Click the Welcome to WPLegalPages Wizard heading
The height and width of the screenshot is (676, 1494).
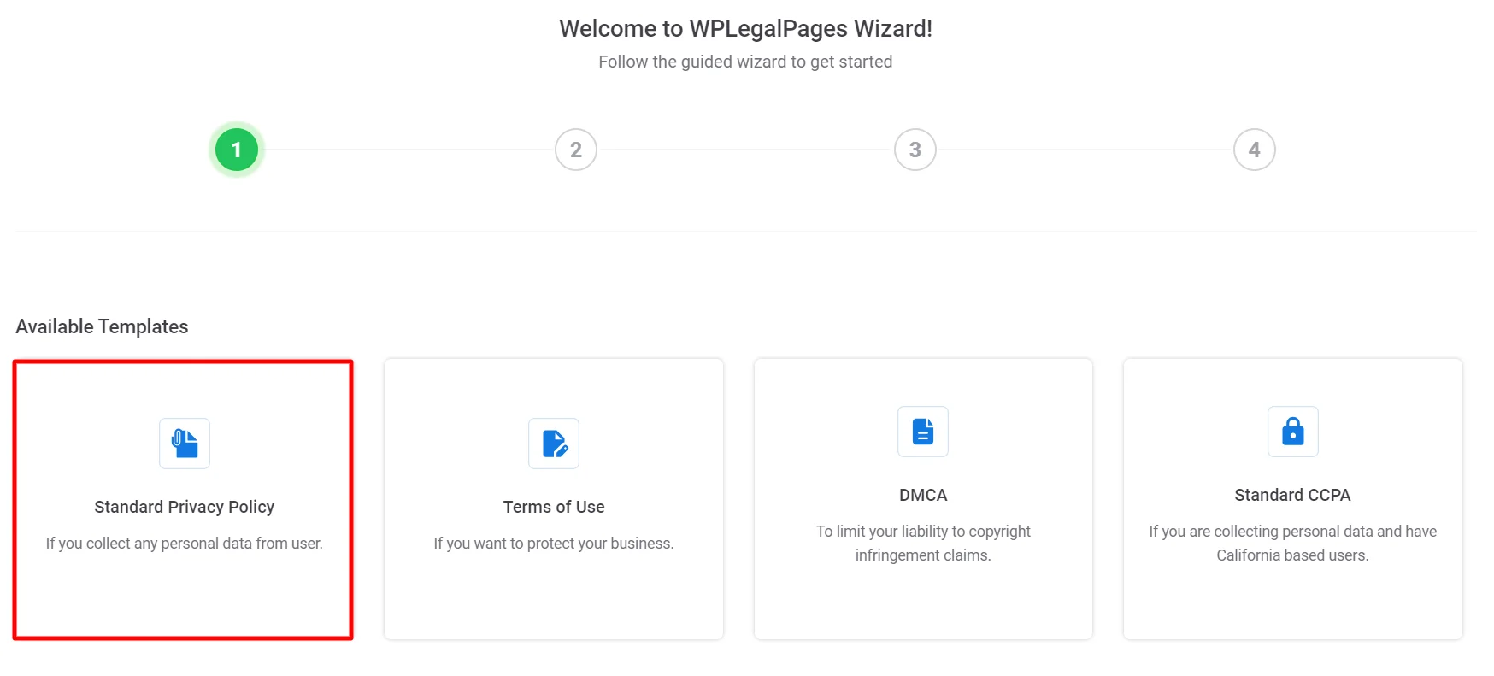[x=745, y=28]
